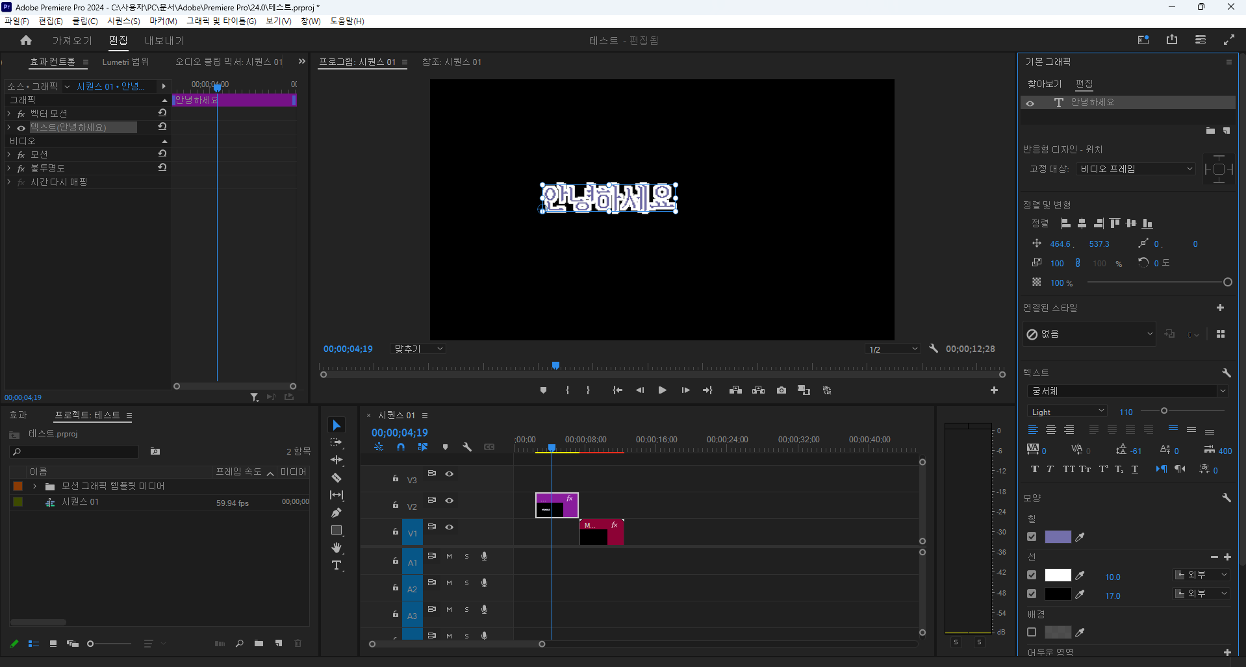Apply italic formatting to the text
1246x667 pixels.
click(1050, 469)
